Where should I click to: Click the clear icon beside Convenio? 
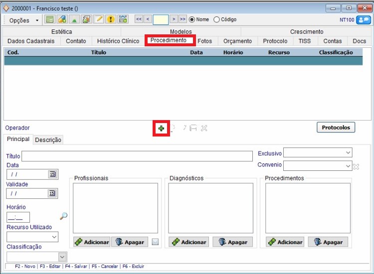pyautogui.click(x=356, y=166)
